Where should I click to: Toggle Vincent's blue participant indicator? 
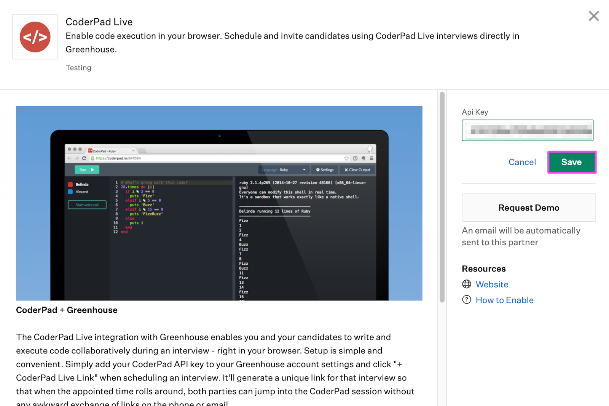click(x=70, y=192)
